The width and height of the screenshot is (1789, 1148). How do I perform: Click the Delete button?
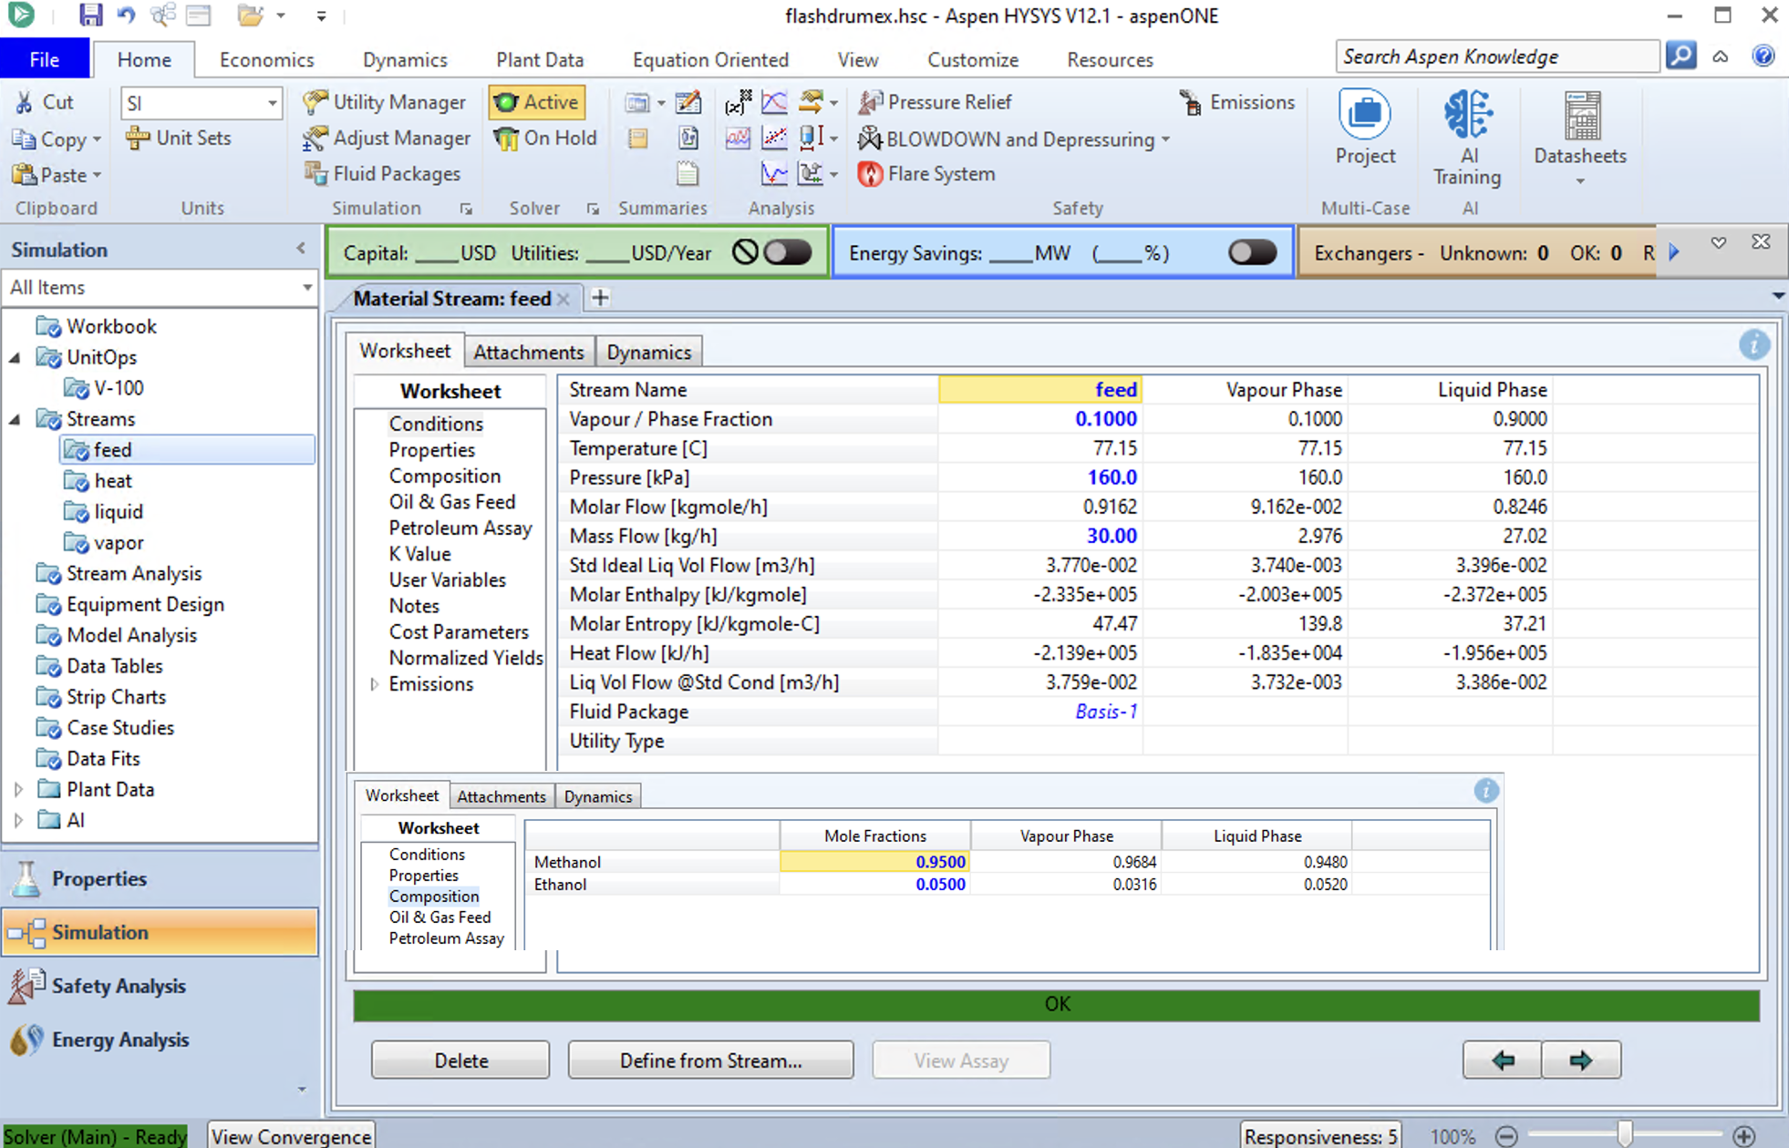460,1061
